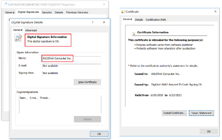Screen dimensions: 222x140
Task: Click the Certificate Information badge icon
Action: click(133, 33)
